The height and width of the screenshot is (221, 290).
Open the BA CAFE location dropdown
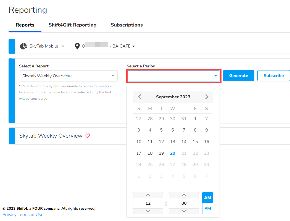(x=134, y=46)
